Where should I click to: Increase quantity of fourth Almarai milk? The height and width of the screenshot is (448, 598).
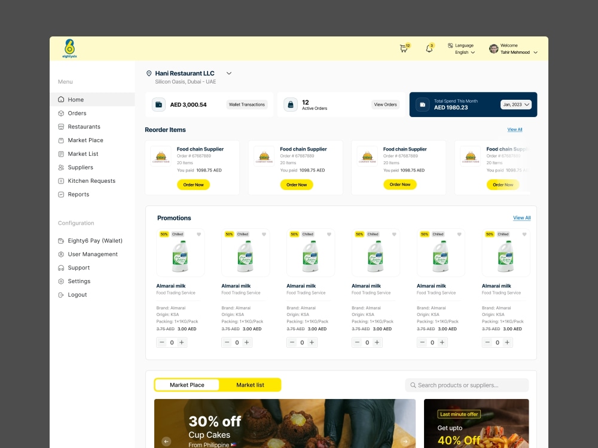point(377,342)
